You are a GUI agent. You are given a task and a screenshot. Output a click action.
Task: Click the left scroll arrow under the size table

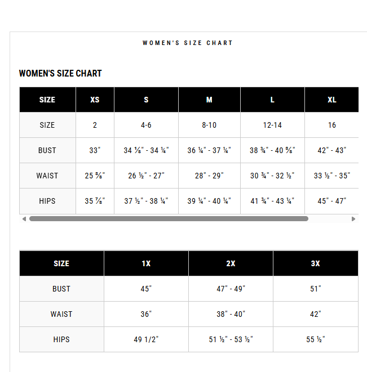pyautogui.click(x=24, y=219)
